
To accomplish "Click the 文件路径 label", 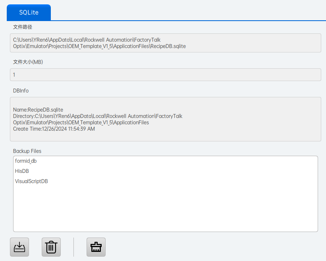I will 23,27.
